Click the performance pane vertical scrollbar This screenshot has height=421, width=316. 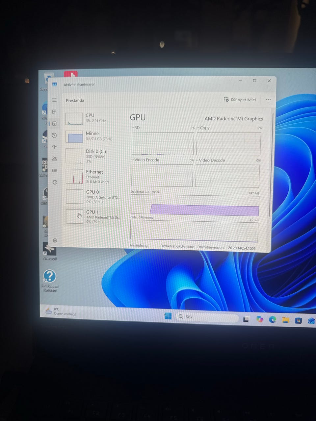click(x=271, y=164)
